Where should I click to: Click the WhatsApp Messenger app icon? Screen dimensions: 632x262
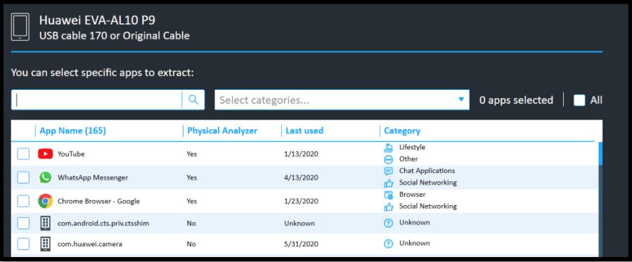[x=46, y=178]
